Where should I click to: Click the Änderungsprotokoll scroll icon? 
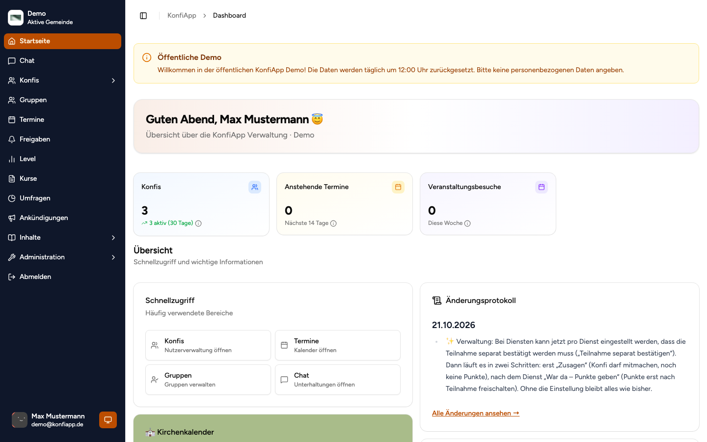coord(437,301)
